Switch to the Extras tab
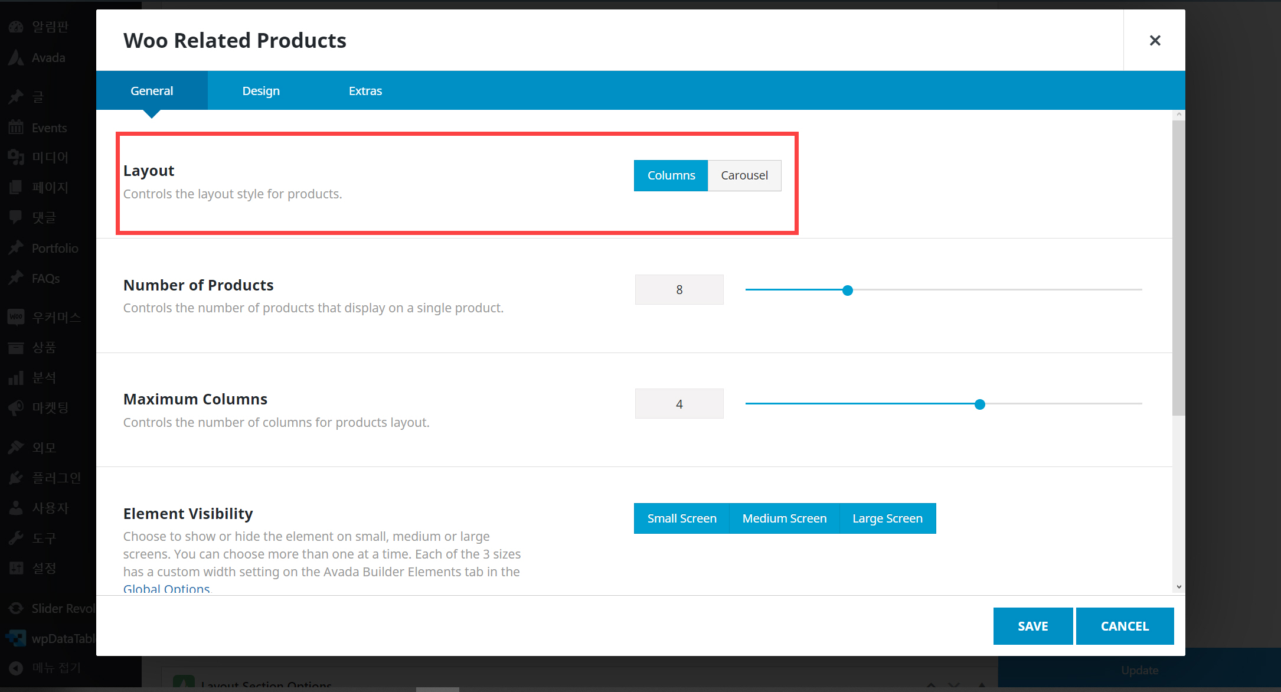The height and width of the screenshot is (692, 1281). tap(365, 91)
